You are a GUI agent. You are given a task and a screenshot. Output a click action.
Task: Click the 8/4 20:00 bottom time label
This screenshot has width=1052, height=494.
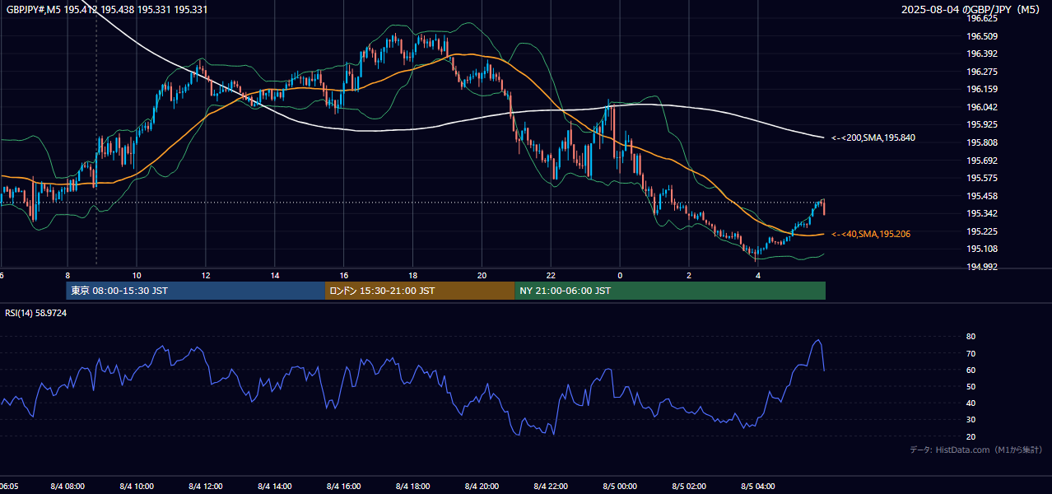pos(482,487)
